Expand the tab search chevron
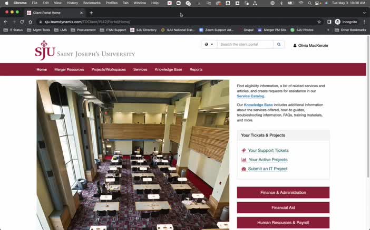 point(364,13)
